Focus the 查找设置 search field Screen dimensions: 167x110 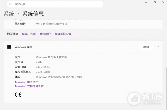tap(55, 4)
